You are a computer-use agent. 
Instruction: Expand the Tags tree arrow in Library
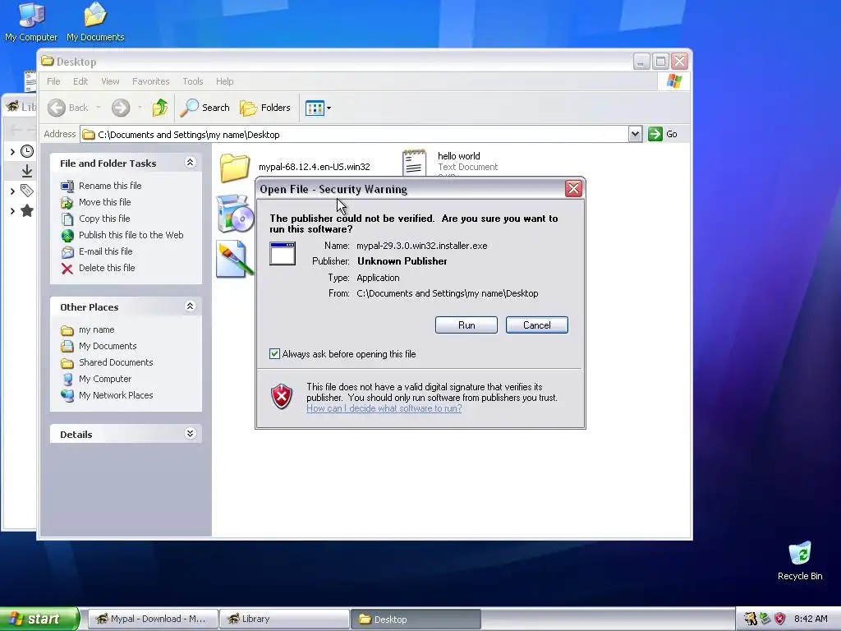[x=12, y=191]
